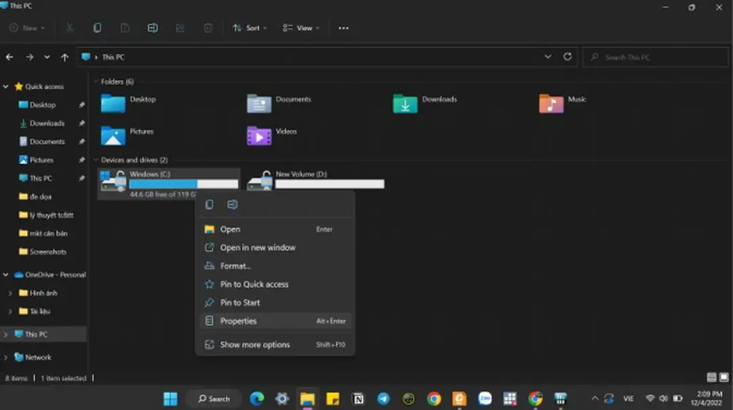Screen dimensions: 733x410
Task: Select the New Volume (D:) drive
Action: click(x=315, y=180)
